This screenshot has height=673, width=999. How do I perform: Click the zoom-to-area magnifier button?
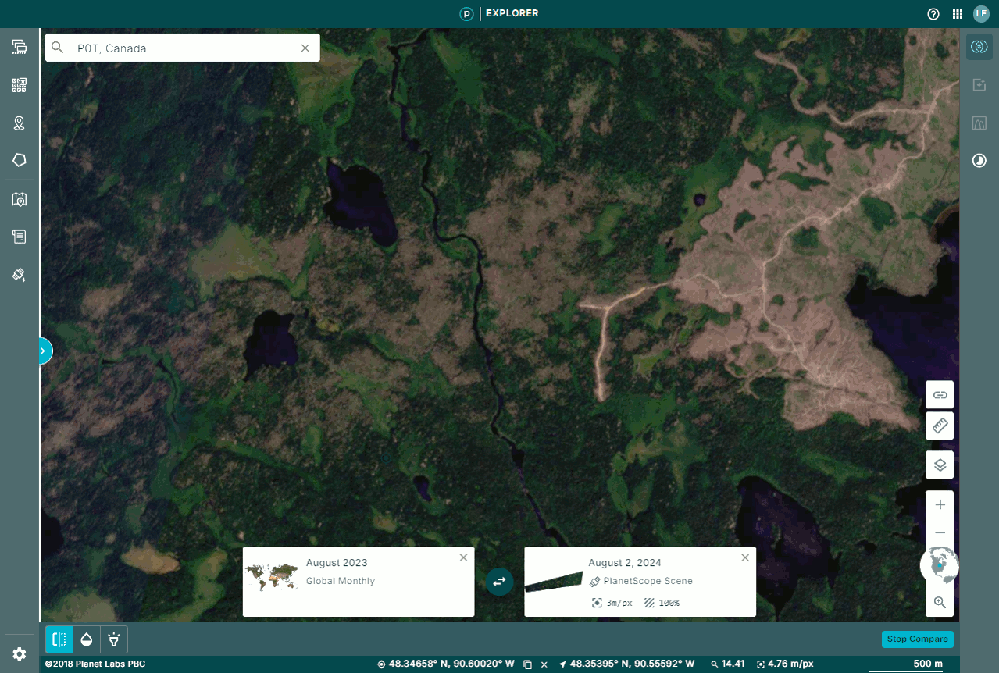point(940,603)
